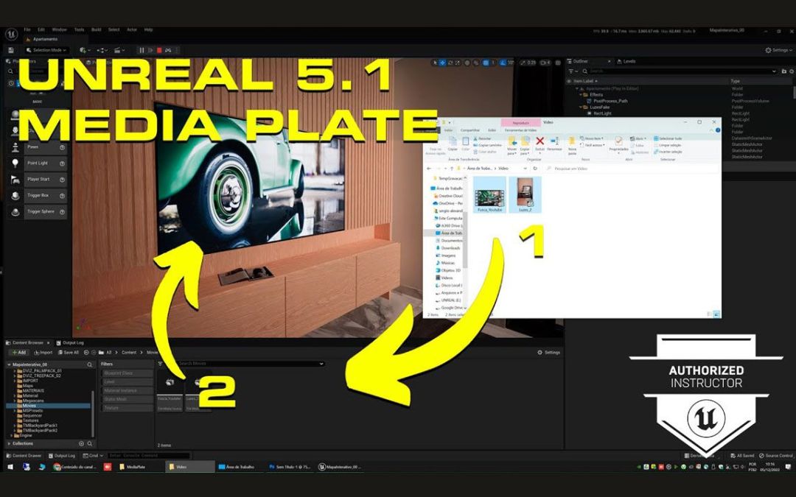Add a Trigger Sphere from Place Actors
Image resolution: width=796 pixels, height=497 pixels.
coord(46,211)
